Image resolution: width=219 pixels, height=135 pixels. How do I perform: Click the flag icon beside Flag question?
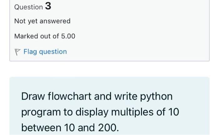(x=18, y=52)
